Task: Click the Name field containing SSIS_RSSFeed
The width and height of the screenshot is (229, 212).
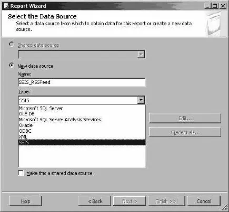Action: [82, 82]
